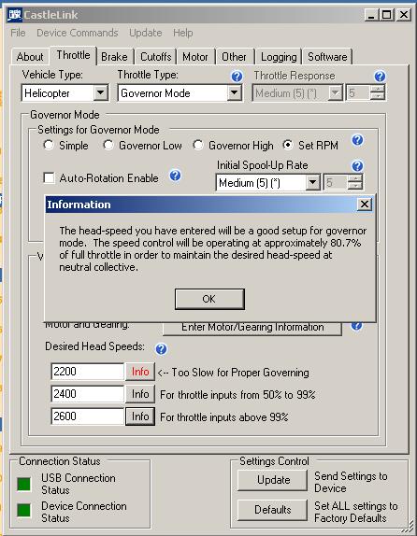The image size is (417, 536).
Task: Switch to the Cutoffs tab
Action: 156,57
